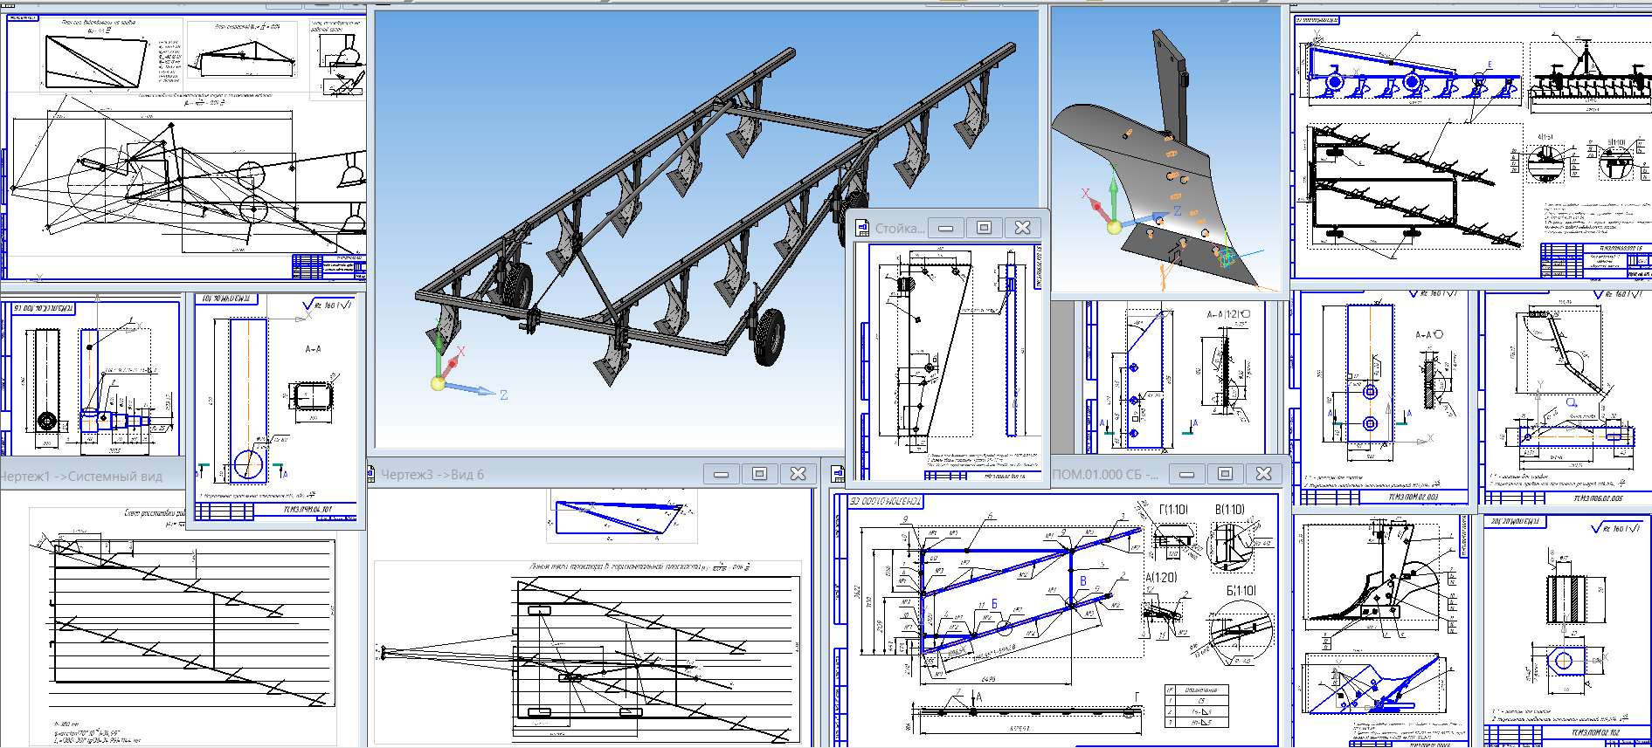Close the ПОМ.01.000 СБ window

coord(1263,474)
